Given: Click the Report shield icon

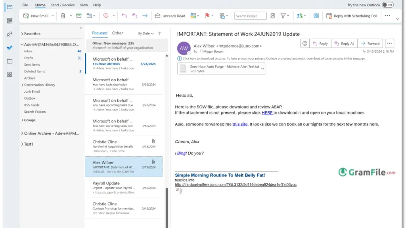Looking at the screenshot, I should tap(105, 16).
